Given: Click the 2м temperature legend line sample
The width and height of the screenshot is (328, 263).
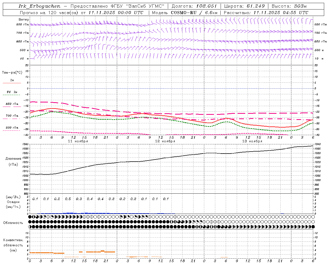Looking at the screenshot, I should pyautogui.click(x=12, y=83).
